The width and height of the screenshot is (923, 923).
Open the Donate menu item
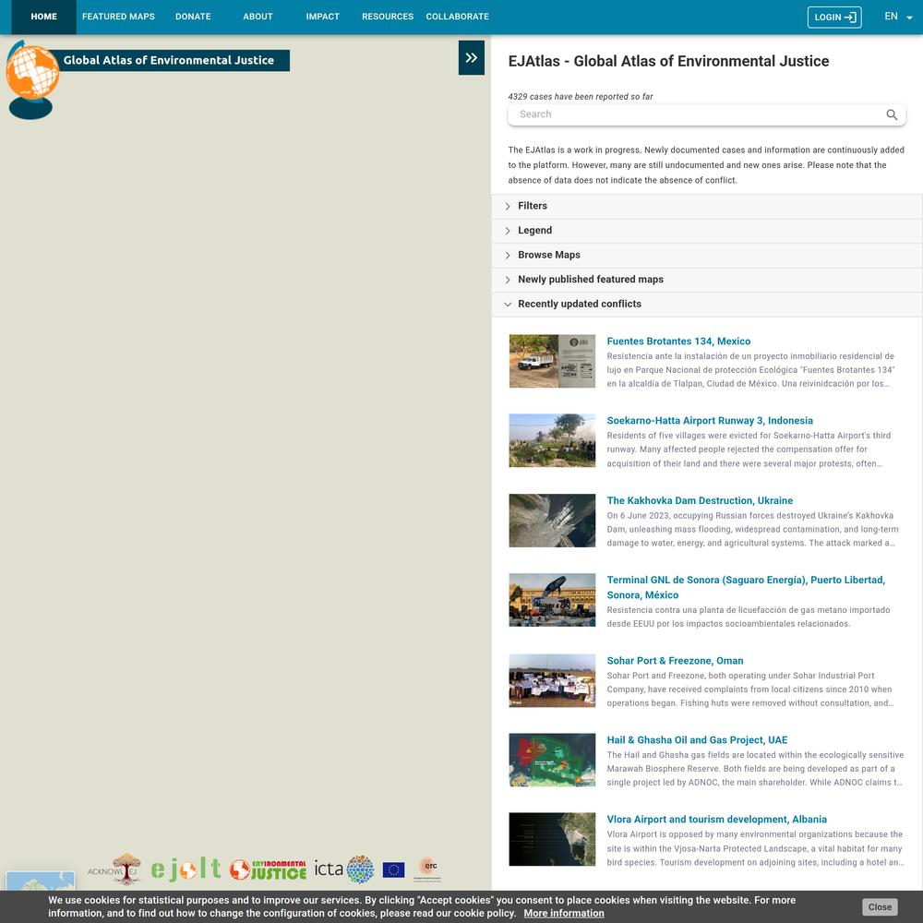point(193,17)
